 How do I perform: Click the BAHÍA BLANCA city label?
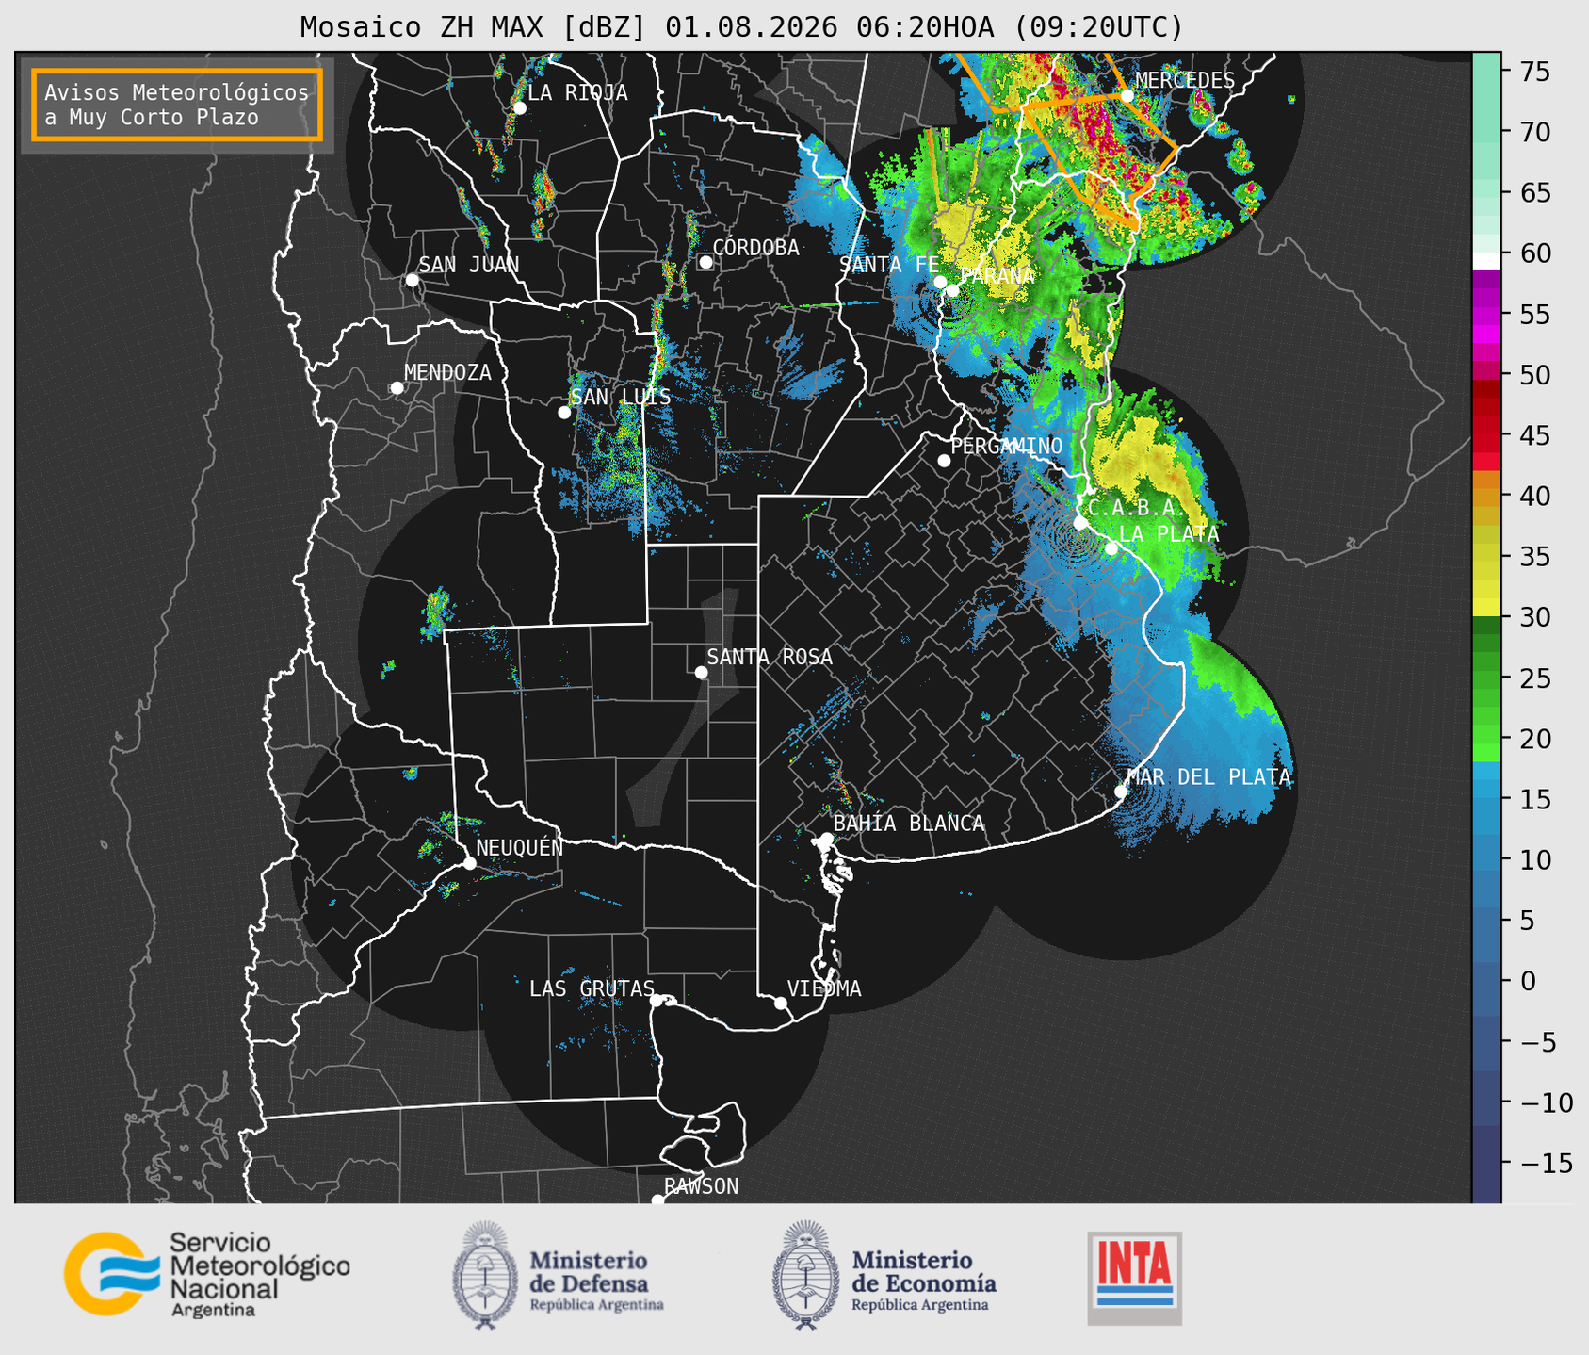click(909, 824)
